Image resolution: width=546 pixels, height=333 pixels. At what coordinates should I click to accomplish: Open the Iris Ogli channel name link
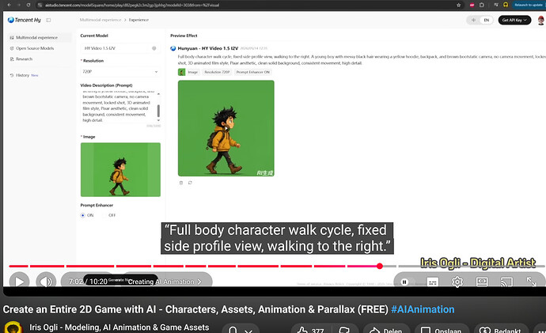[x=119, y=327]
